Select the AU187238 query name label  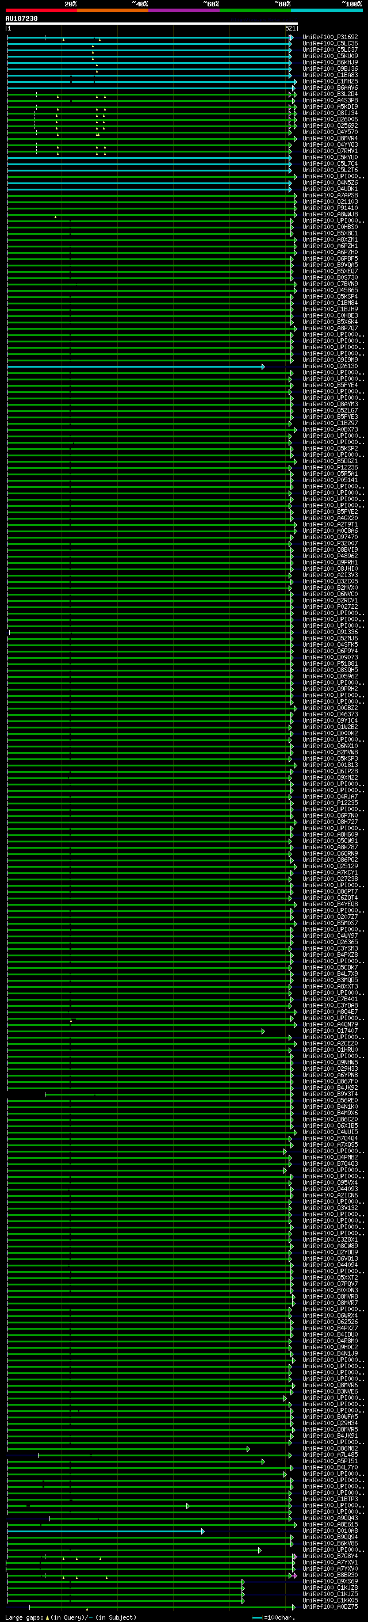[x=21, y=18]
